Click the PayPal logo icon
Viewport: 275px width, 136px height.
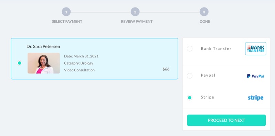255,76
